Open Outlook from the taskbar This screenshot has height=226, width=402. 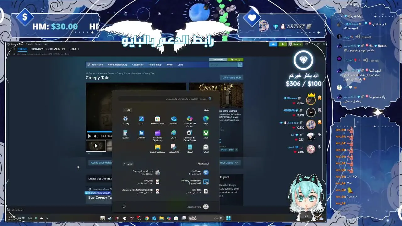[x=154, y=218]
